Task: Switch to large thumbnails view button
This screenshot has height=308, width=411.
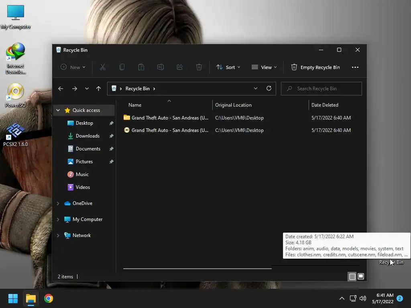Action: click(361, 277)
